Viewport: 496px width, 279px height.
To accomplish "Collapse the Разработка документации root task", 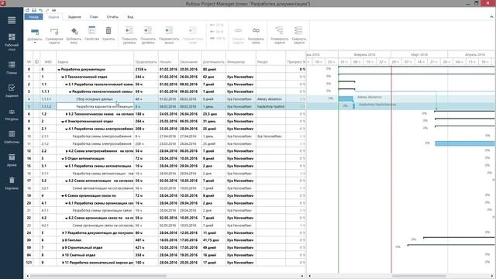I will [59, 70].
